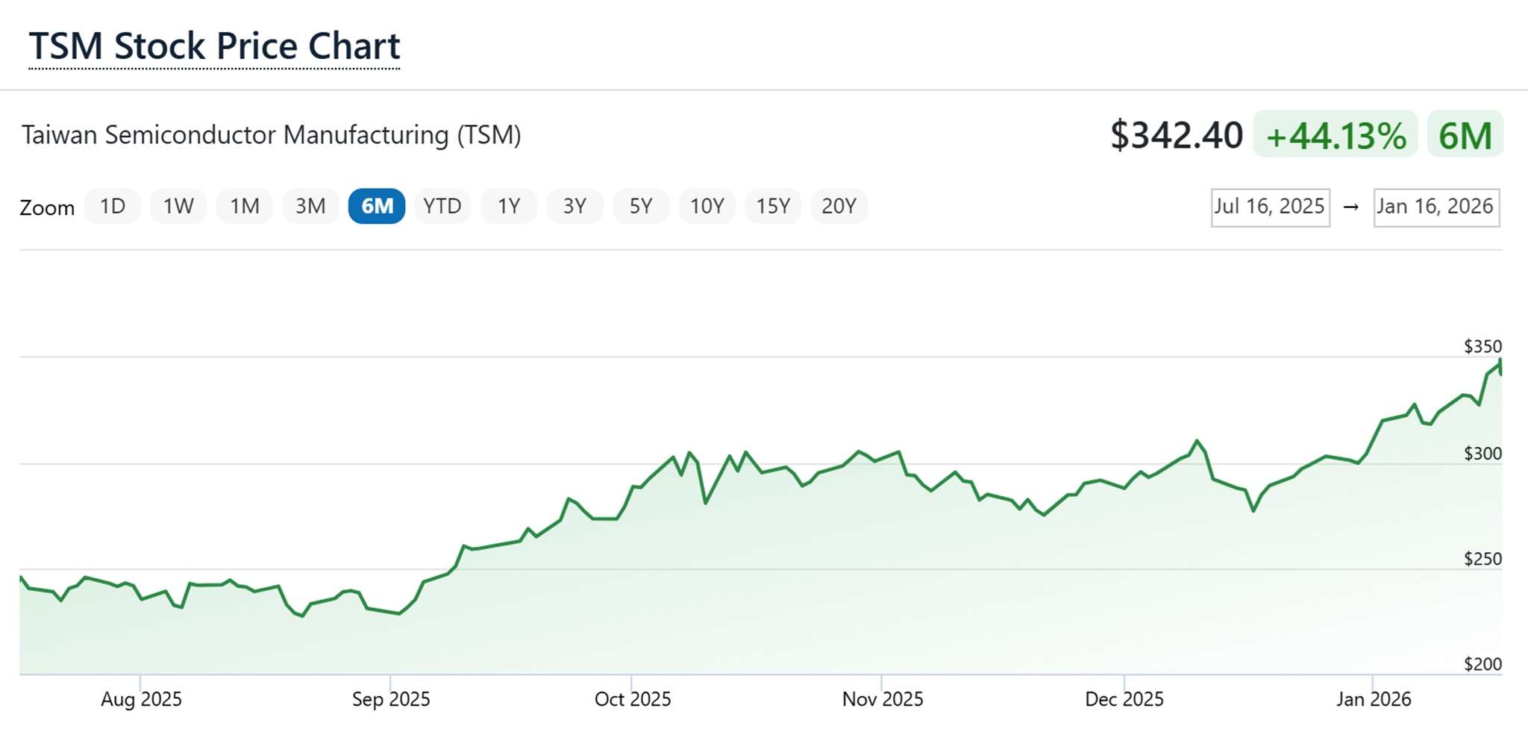
Task: Click the +44.13% change badge
Action: point(1336,136)
